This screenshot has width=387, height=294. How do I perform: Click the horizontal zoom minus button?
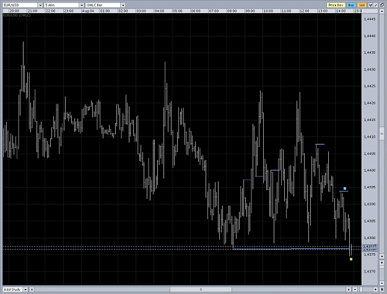coord(355,290)
